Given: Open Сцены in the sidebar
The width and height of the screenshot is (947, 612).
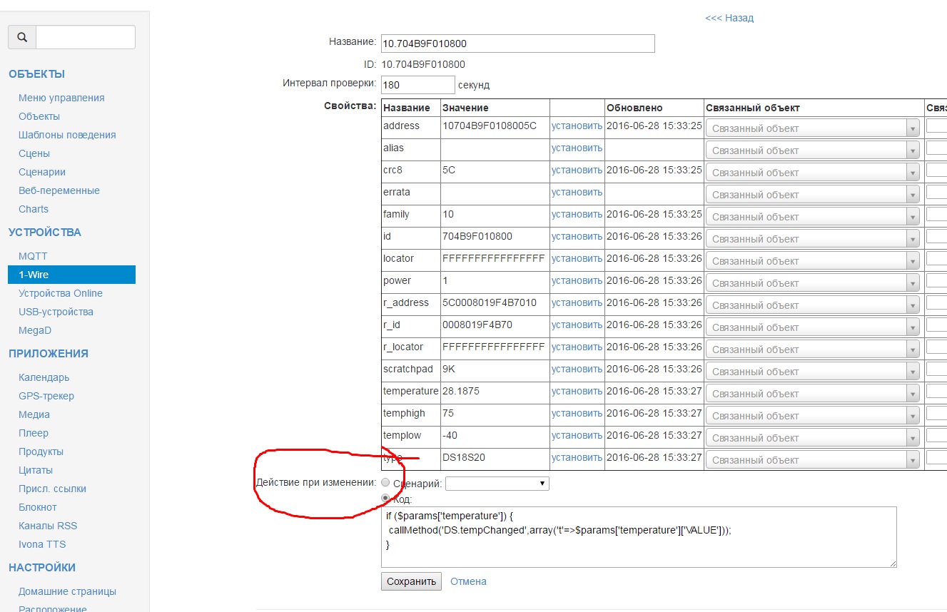Looking at the screenshot, I should pyautogui.click(x=34, y=153).
